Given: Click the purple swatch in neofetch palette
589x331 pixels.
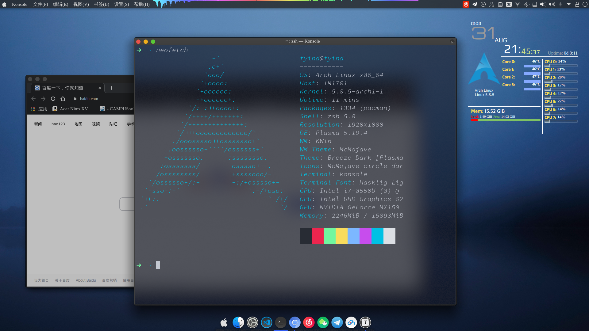Looking at the screenshot, I should [365, 236].
